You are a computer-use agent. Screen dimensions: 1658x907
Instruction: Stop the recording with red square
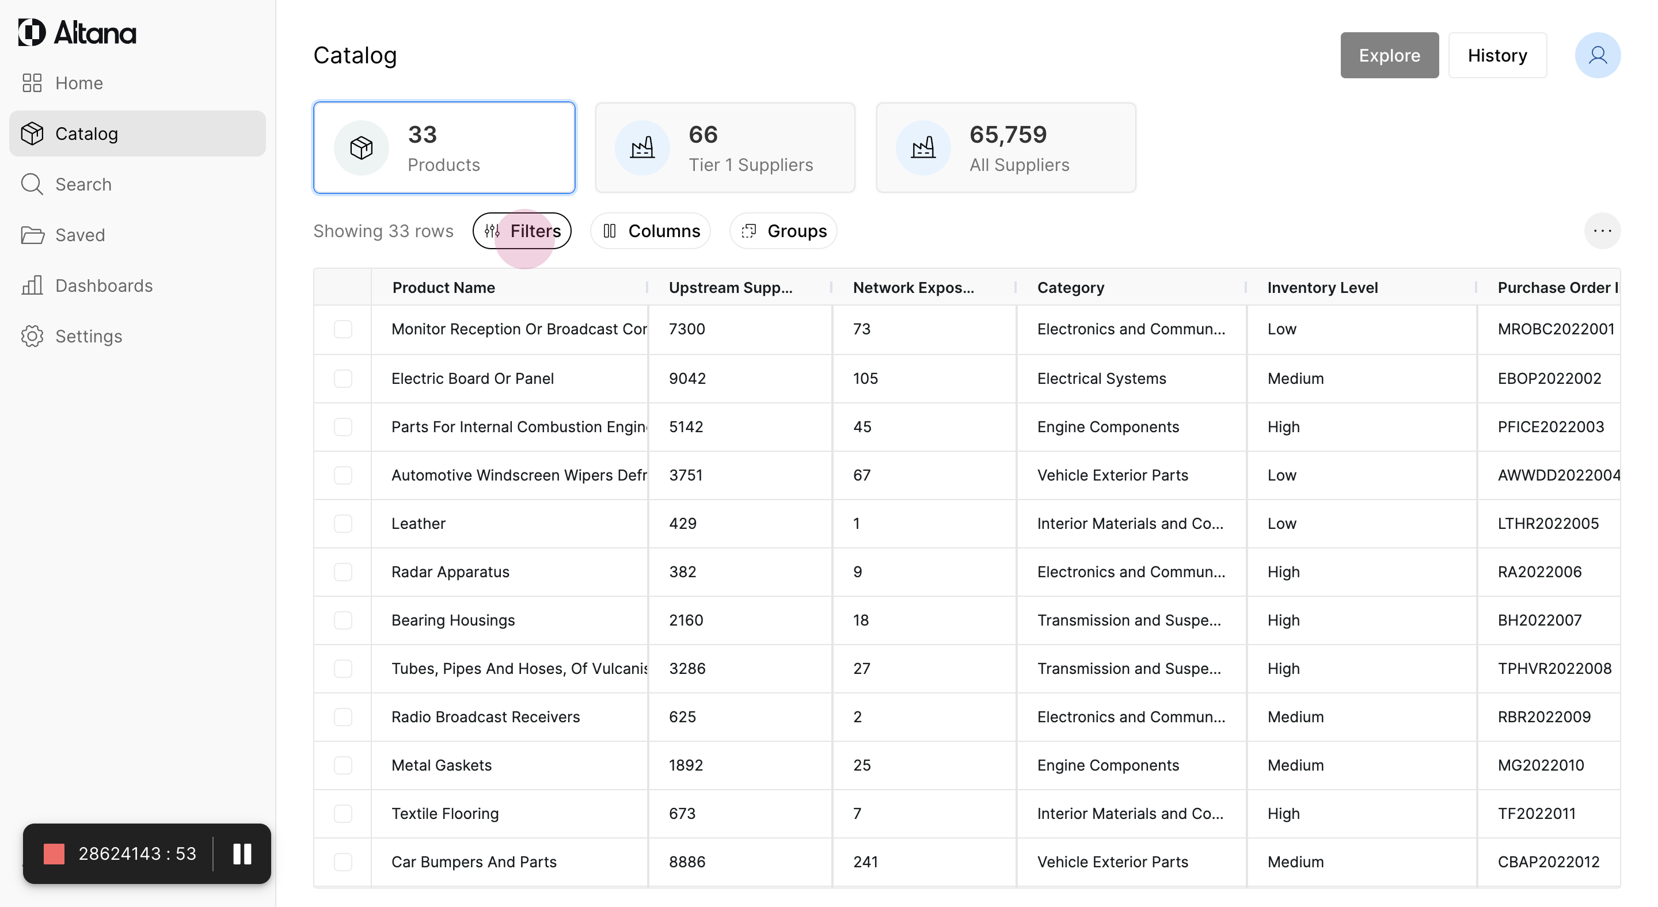tap(54, 854)
